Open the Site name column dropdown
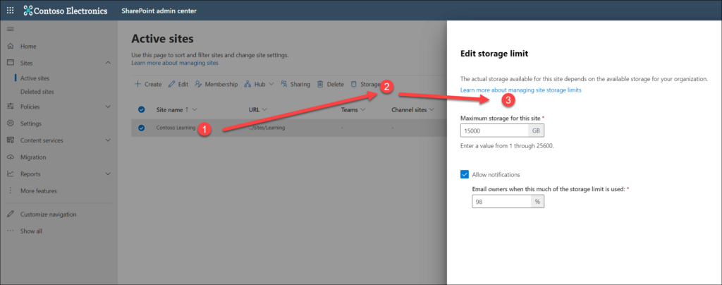The height and width of the screenshot is (285, 722). (x=195, y=110)
